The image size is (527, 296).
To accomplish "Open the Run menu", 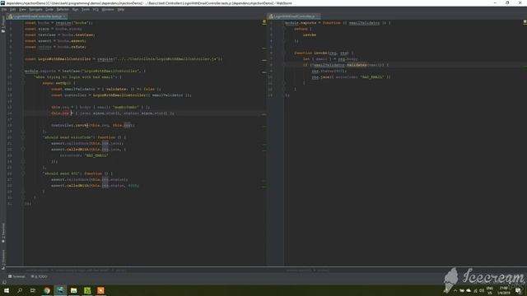I will click(x=75, y=9).
